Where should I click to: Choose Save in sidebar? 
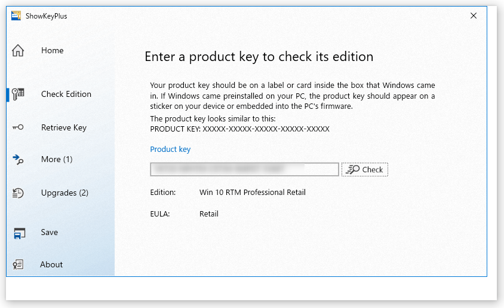click(x=50, y=233)
